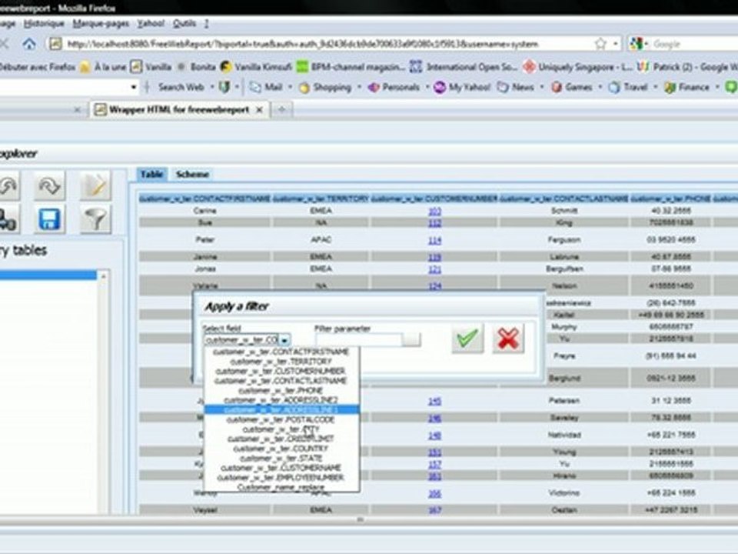Choose customer_w_ter.STATE option
Image resolution: width=738 pixels, height=554 pixels.
tap(281, 458)
